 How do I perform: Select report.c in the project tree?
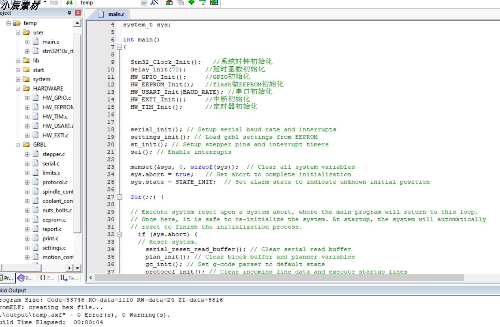(x=52, y=229)
